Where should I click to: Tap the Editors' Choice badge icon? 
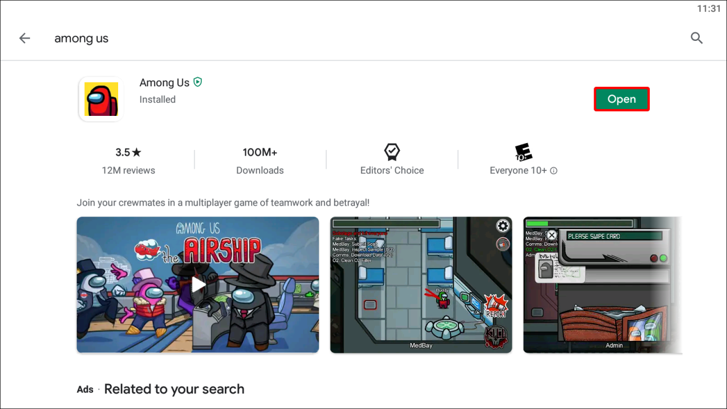(x=392, y=152)
